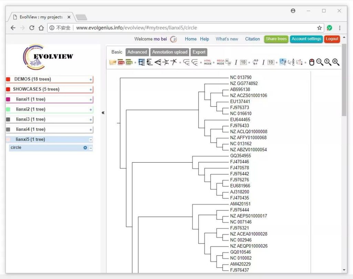Activate MEGA MODE for the tree

click(221, 62)
